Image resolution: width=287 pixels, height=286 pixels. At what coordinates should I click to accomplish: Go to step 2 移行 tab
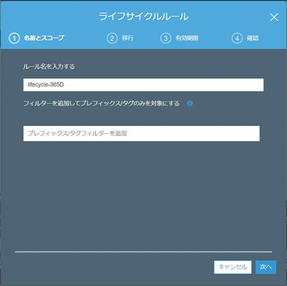[120, 38]
